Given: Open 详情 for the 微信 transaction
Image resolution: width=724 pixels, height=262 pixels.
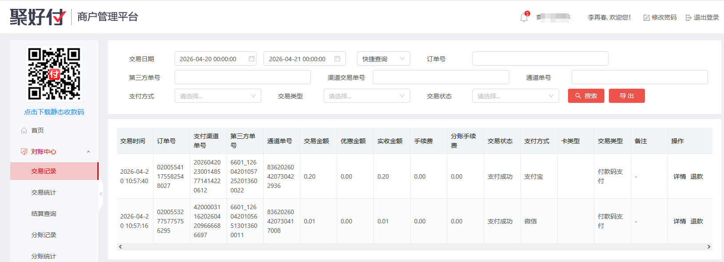Looking at the screenshot, I should [x=680, y=221].
